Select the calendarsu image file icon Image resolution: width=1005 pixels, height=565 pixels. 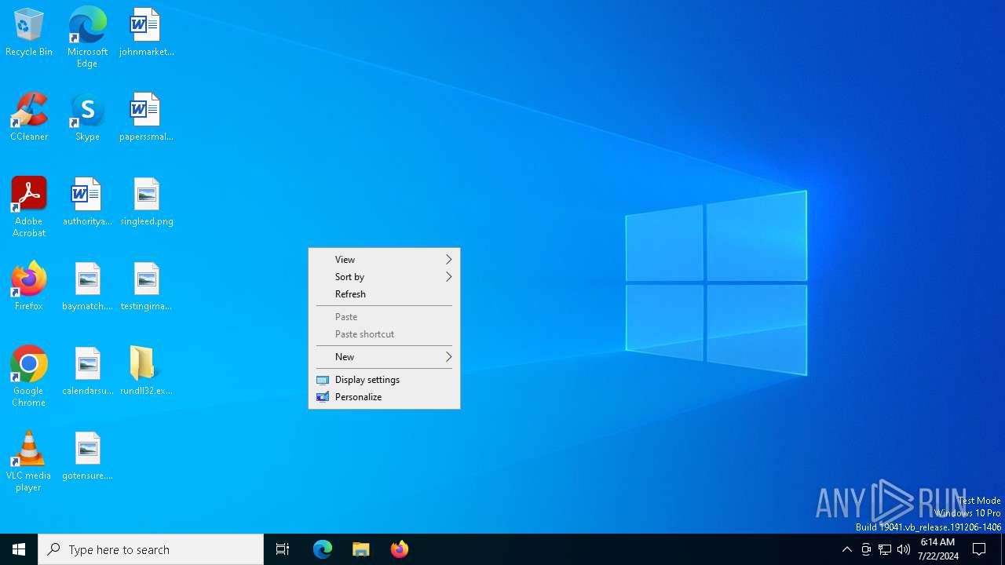87,372
